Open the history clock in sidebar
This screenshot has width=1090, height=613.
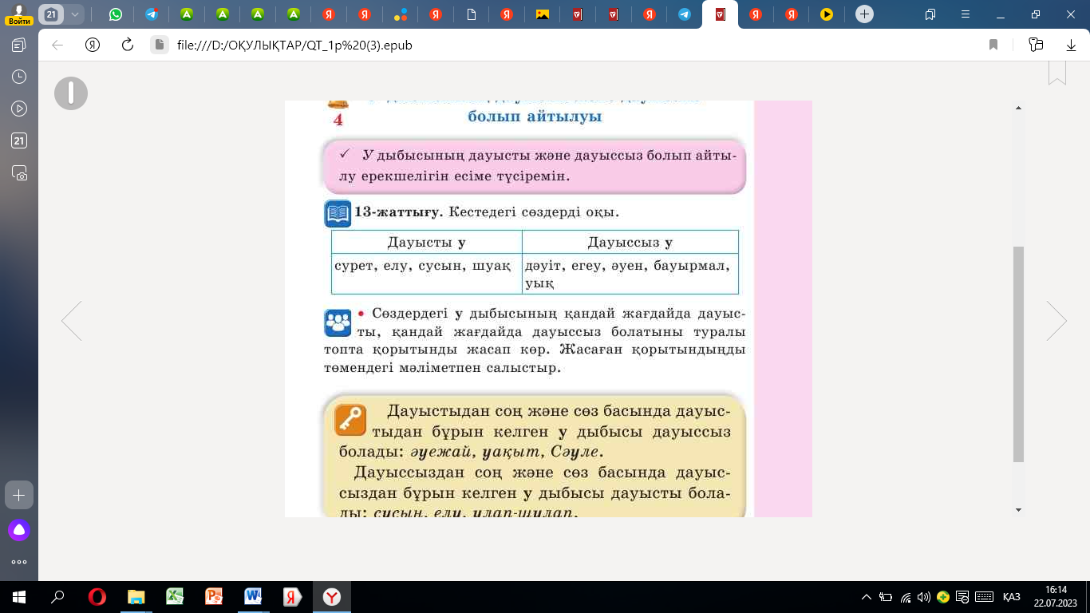(19, 77)
